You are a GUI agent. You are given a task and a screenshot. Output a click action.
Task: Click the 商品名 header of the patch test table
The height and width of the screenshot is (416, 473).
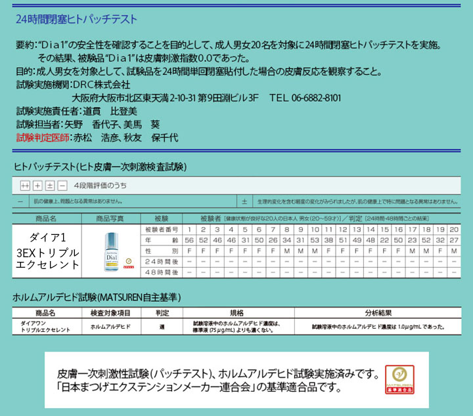(x=46, y=218)
